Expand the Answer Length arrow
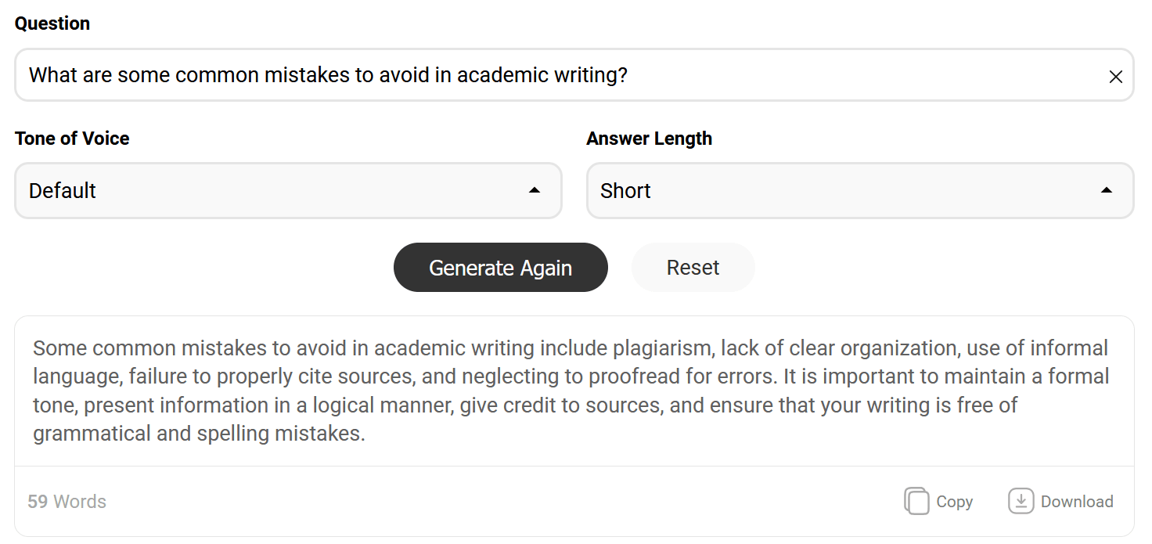The image size is (1152, 544). (1107, 190)
